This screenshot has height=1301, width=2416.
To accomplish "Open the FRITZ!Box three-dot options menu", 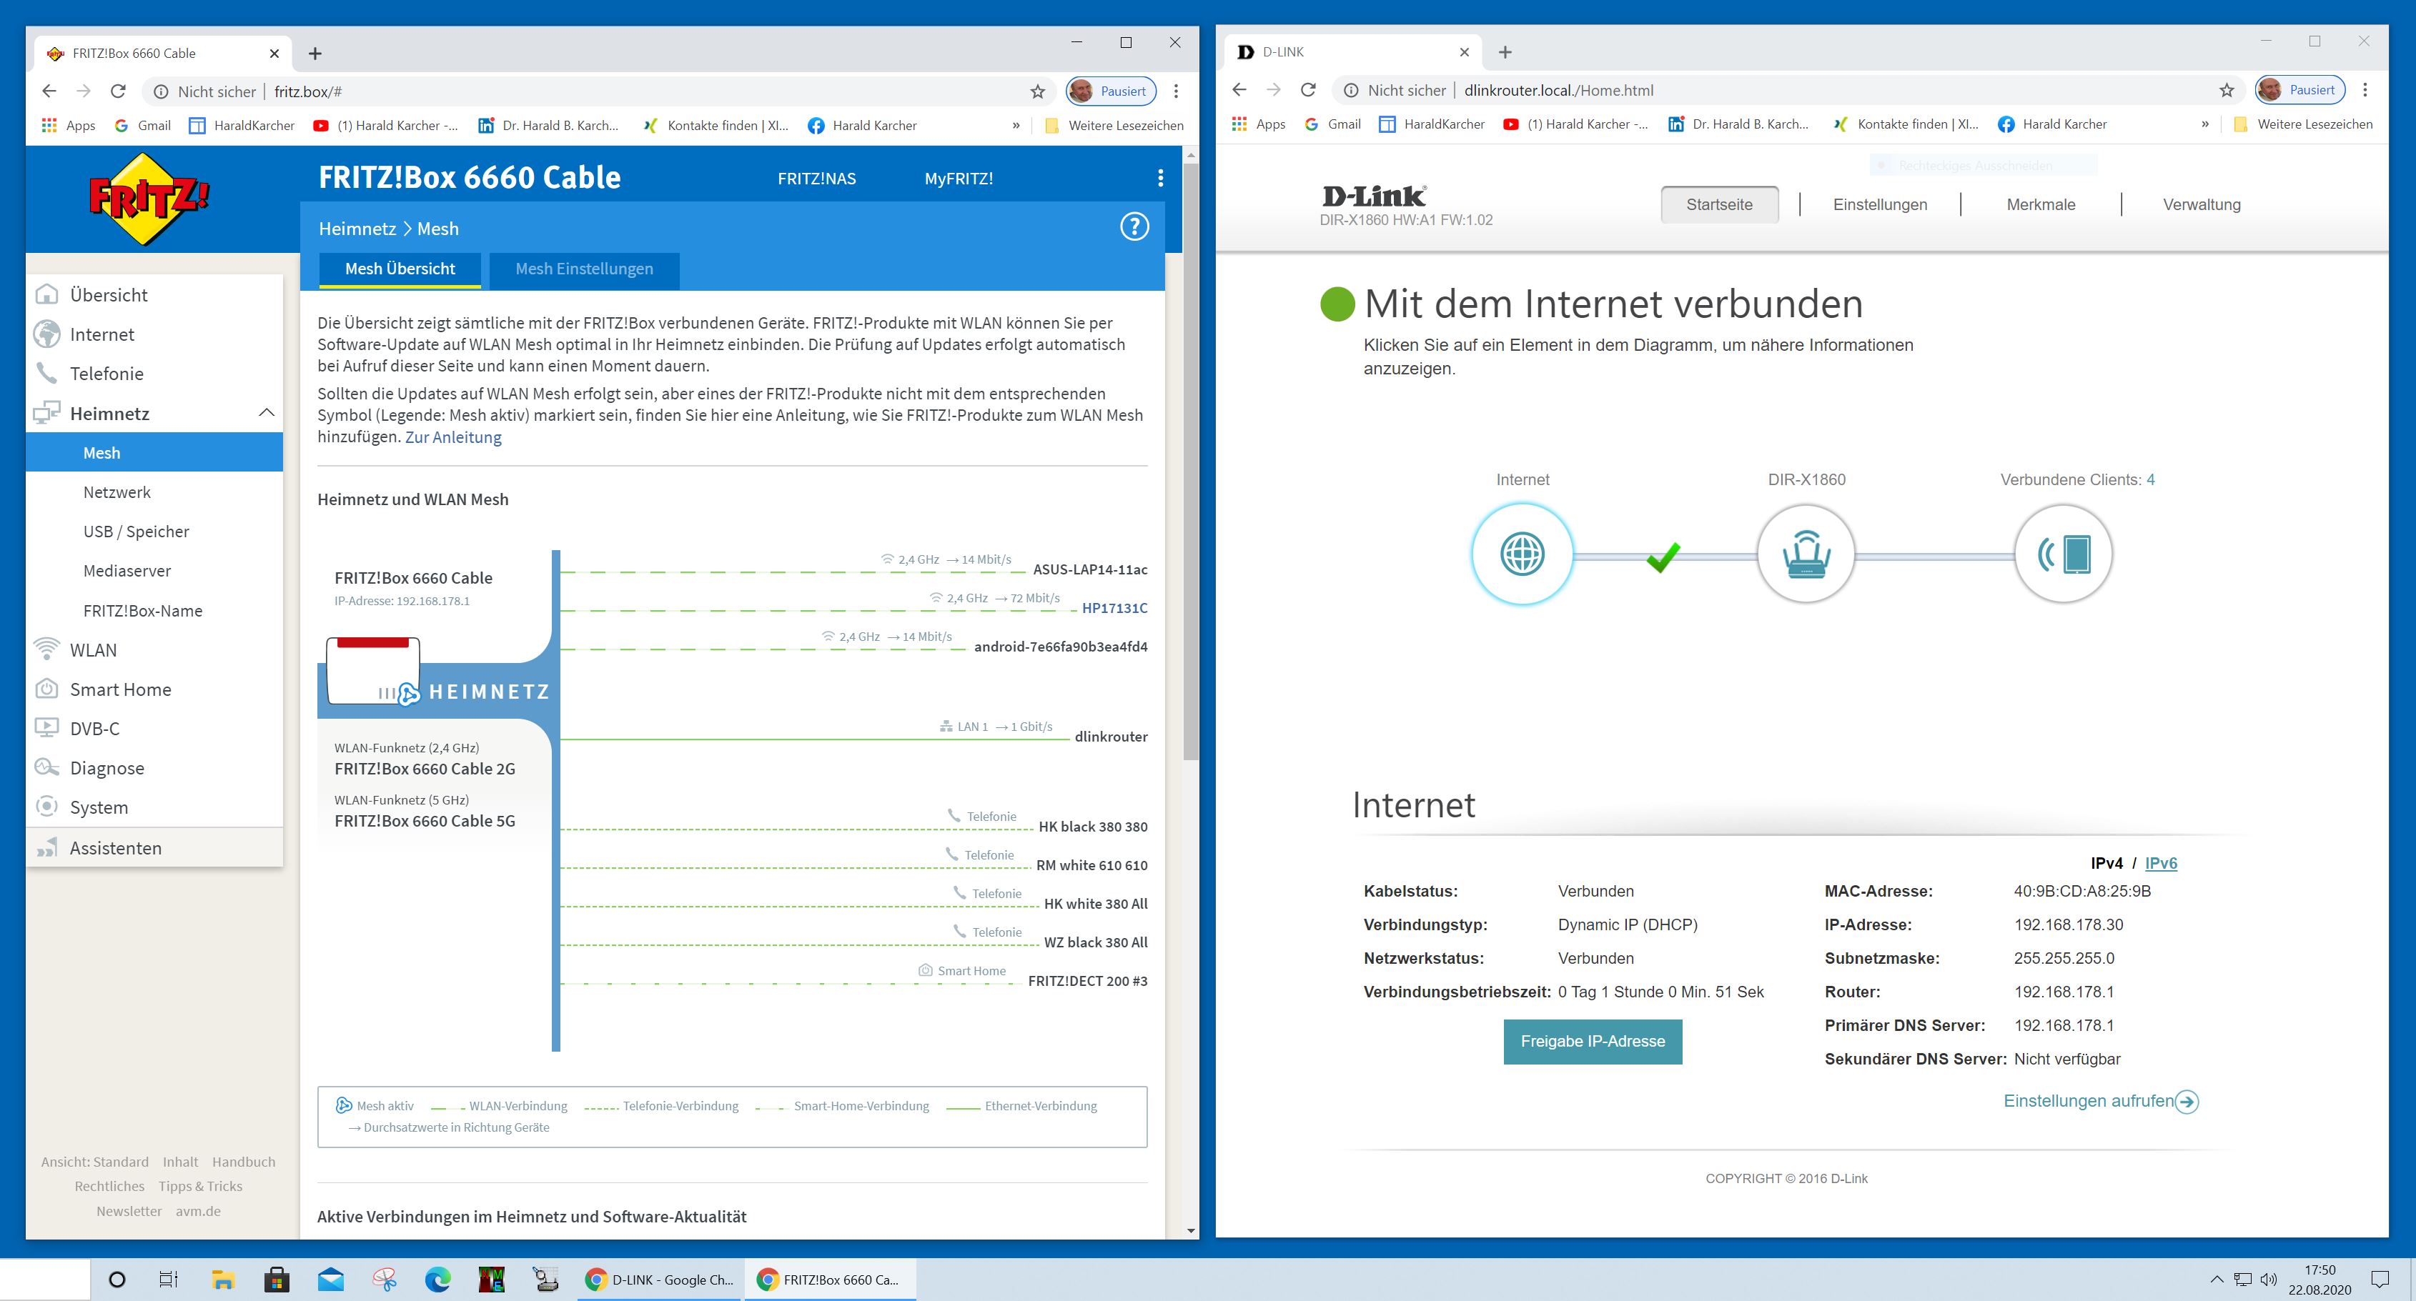I will point(1160,178).
